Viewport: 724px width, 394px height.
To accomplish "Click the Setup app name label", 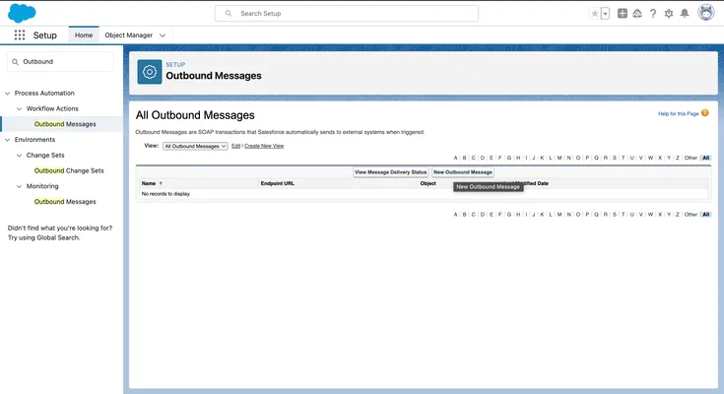I will [x=44, y=35].
